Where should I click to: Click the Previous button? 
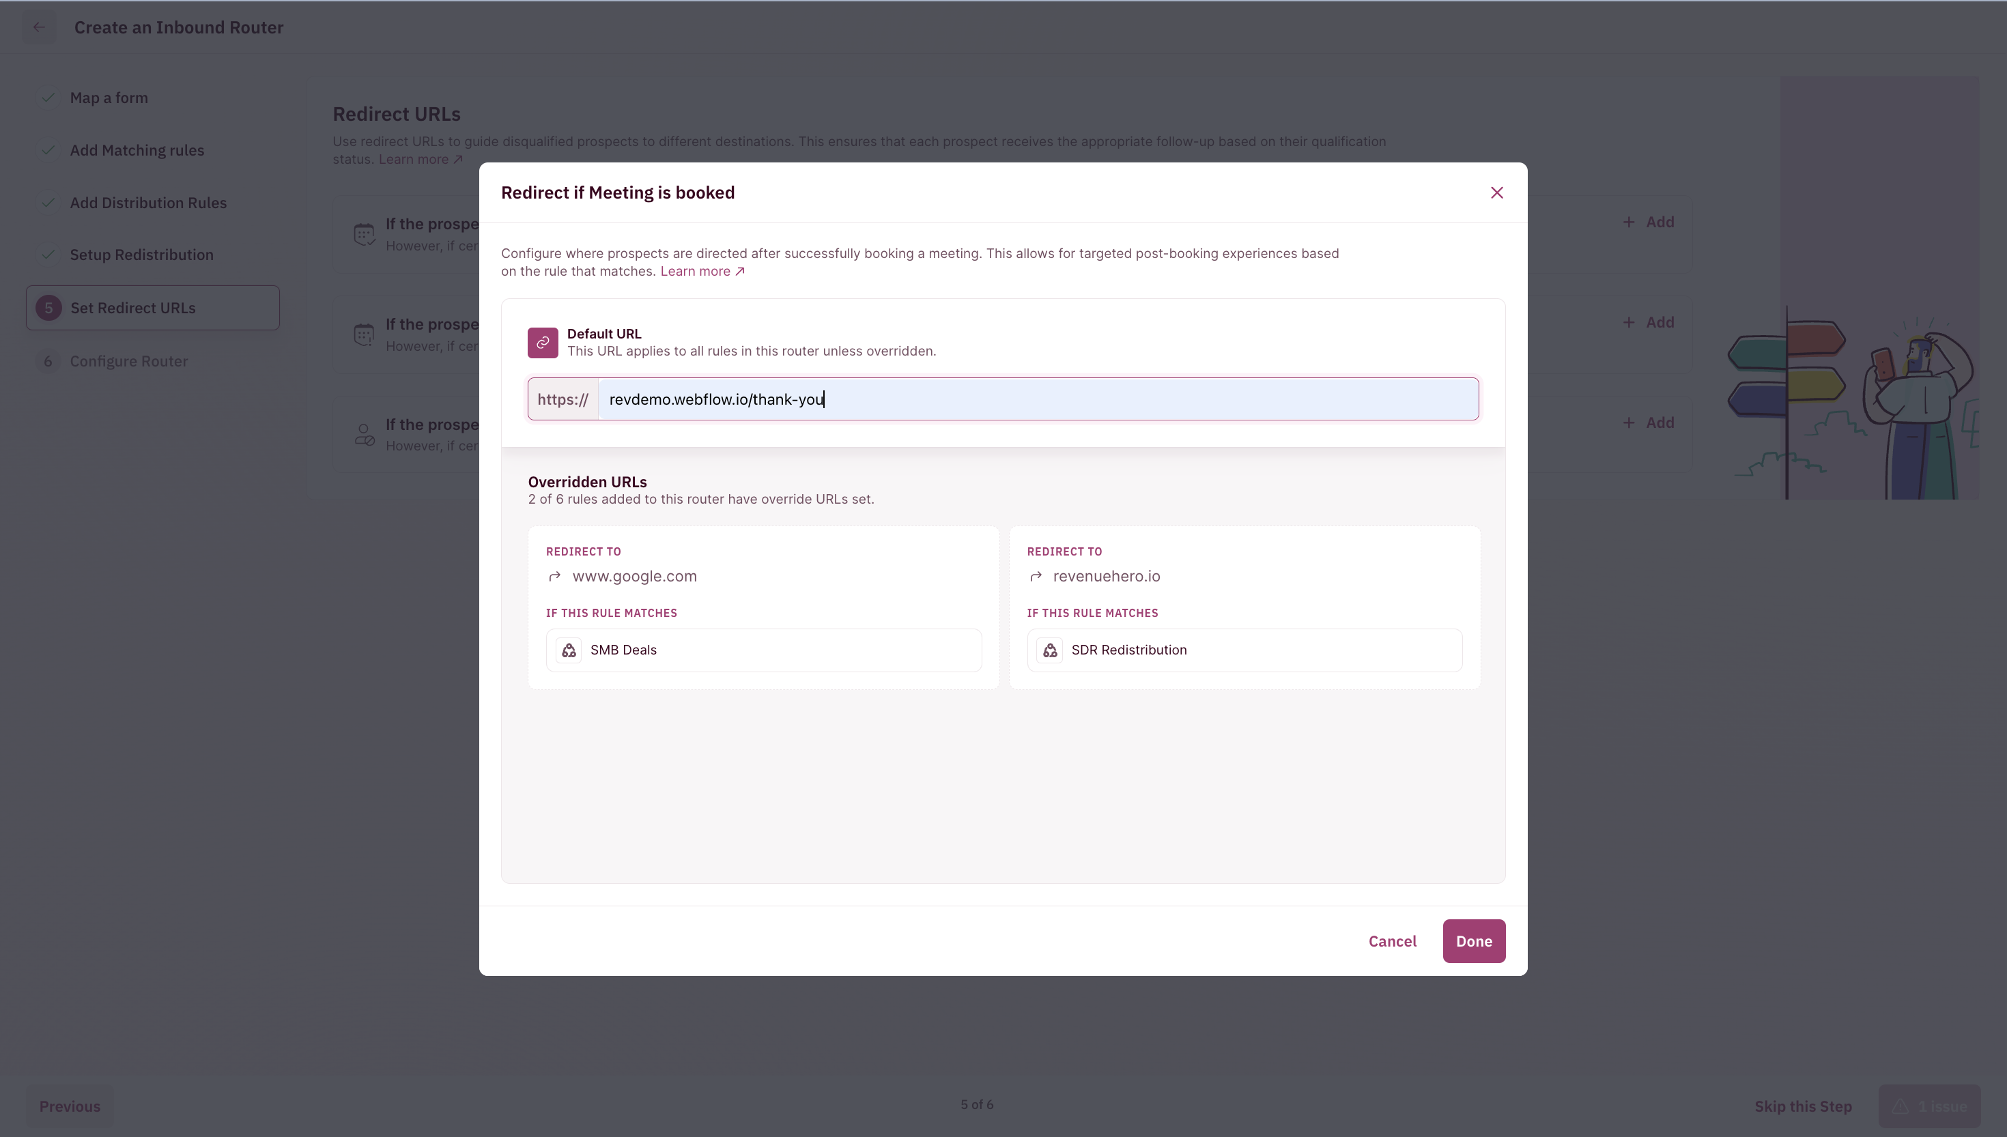point(70,1106)
